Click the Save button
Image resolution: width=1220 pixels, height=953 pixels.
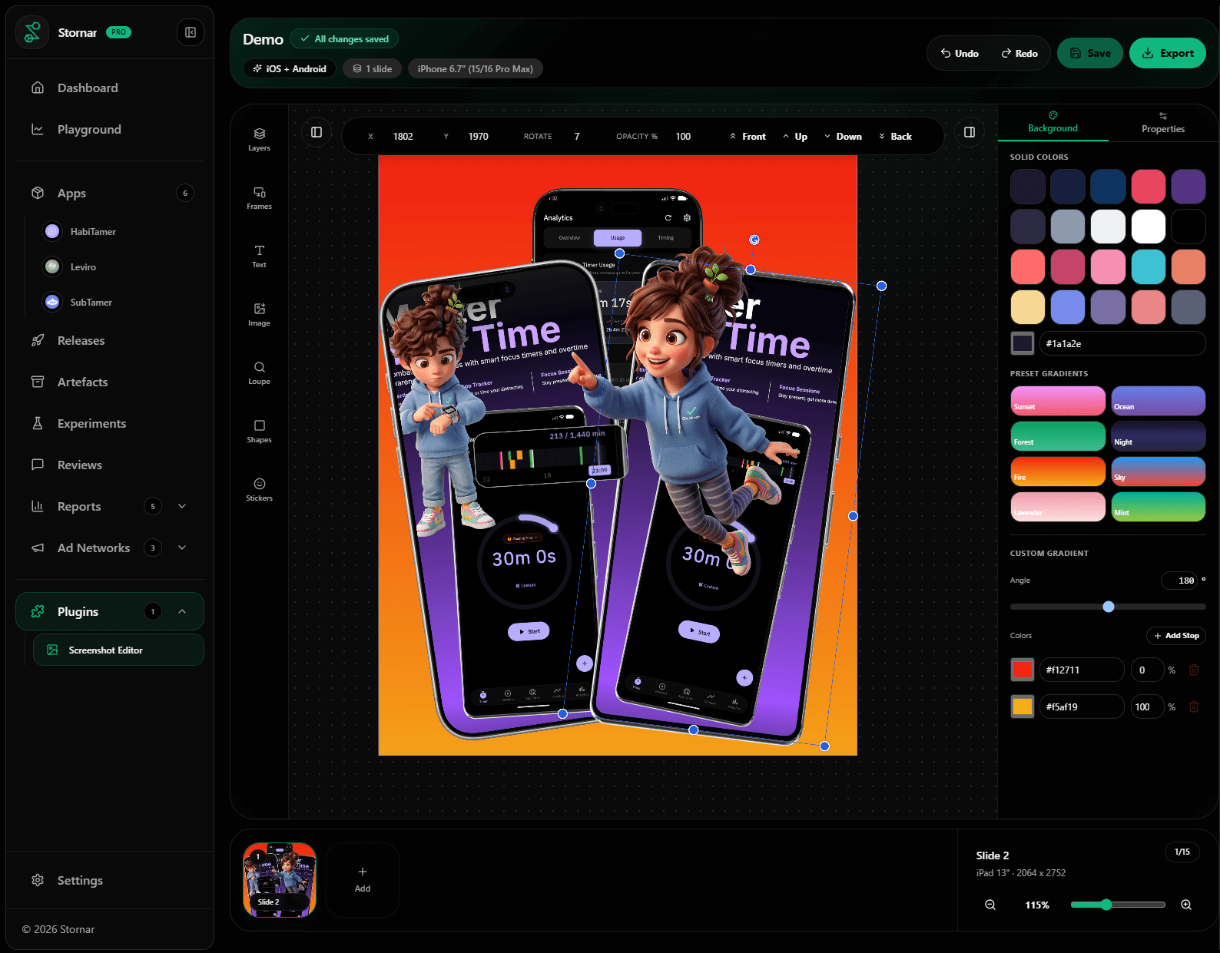pyautogui.click(x=1089, y=53)
